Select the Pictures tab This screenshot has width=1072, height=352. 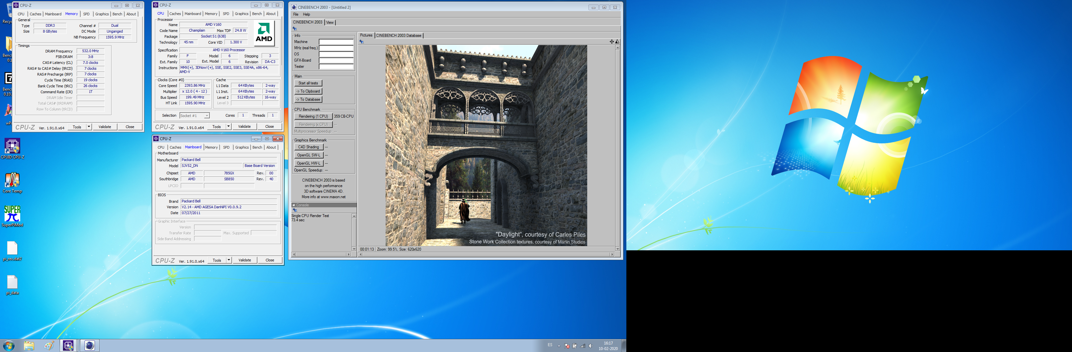(x=366, y=35)
